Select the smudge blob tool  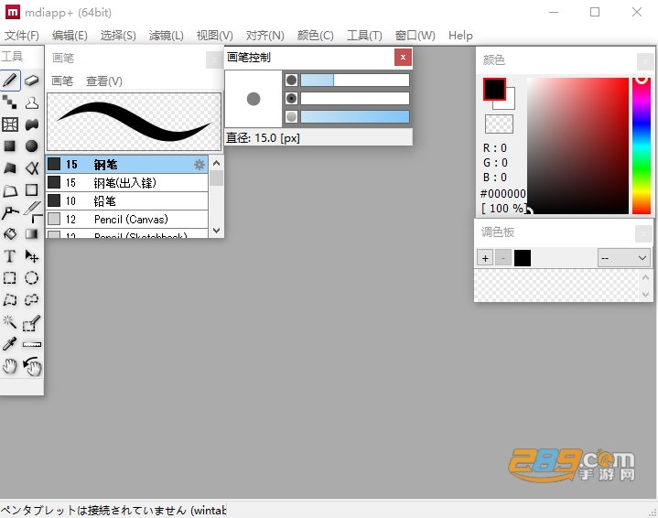(x=32, y=124)
